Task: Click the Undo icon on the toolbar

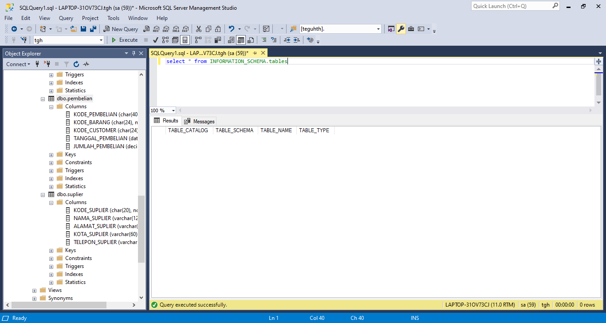Action: click(231, 28)
